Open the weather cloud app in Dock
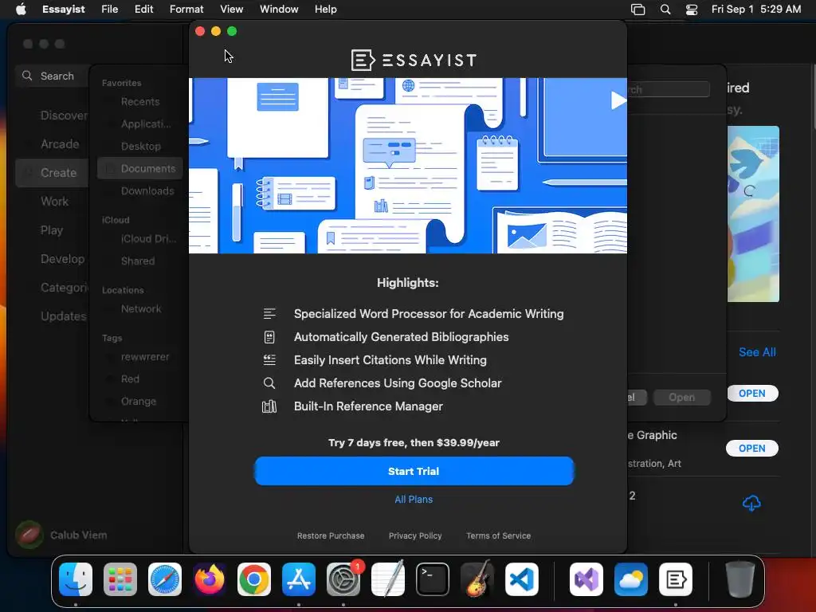The width and height of the screenshot is (816, 612). [x=631, y=579]
